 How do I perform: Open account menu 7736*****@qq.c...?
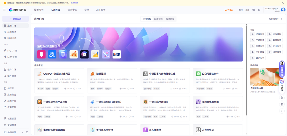(272, 8)
